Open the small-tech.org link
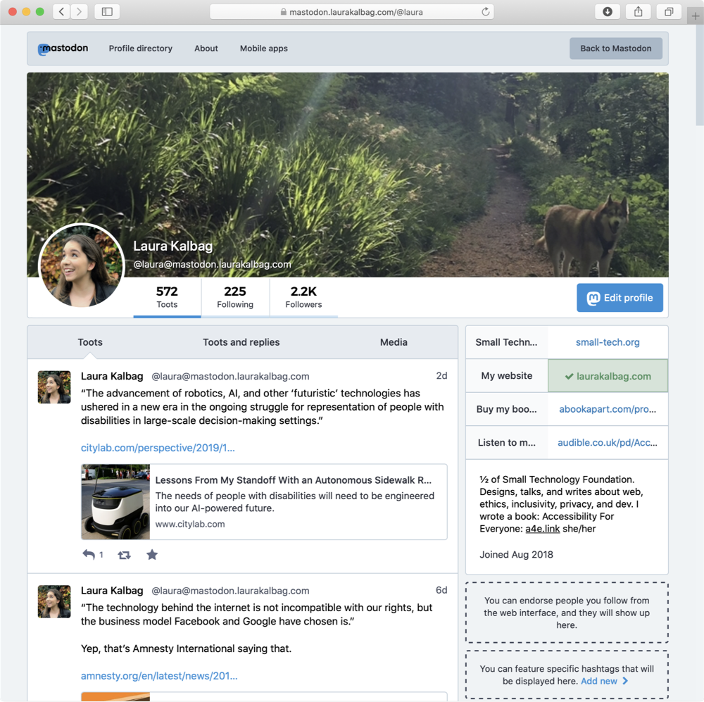Viewport: 704px width, 702px height. (608, 342)
